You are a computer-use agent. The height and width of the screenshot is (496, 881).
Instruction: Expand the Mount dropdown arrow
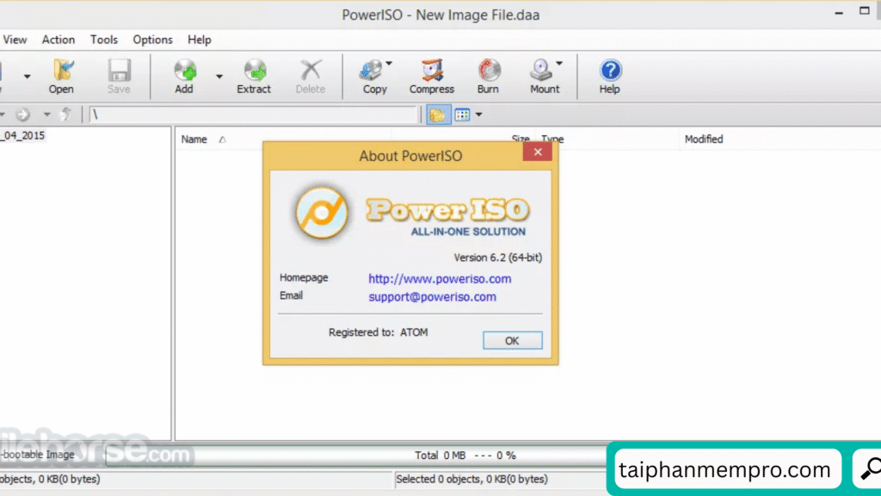(x=560, y=63)
